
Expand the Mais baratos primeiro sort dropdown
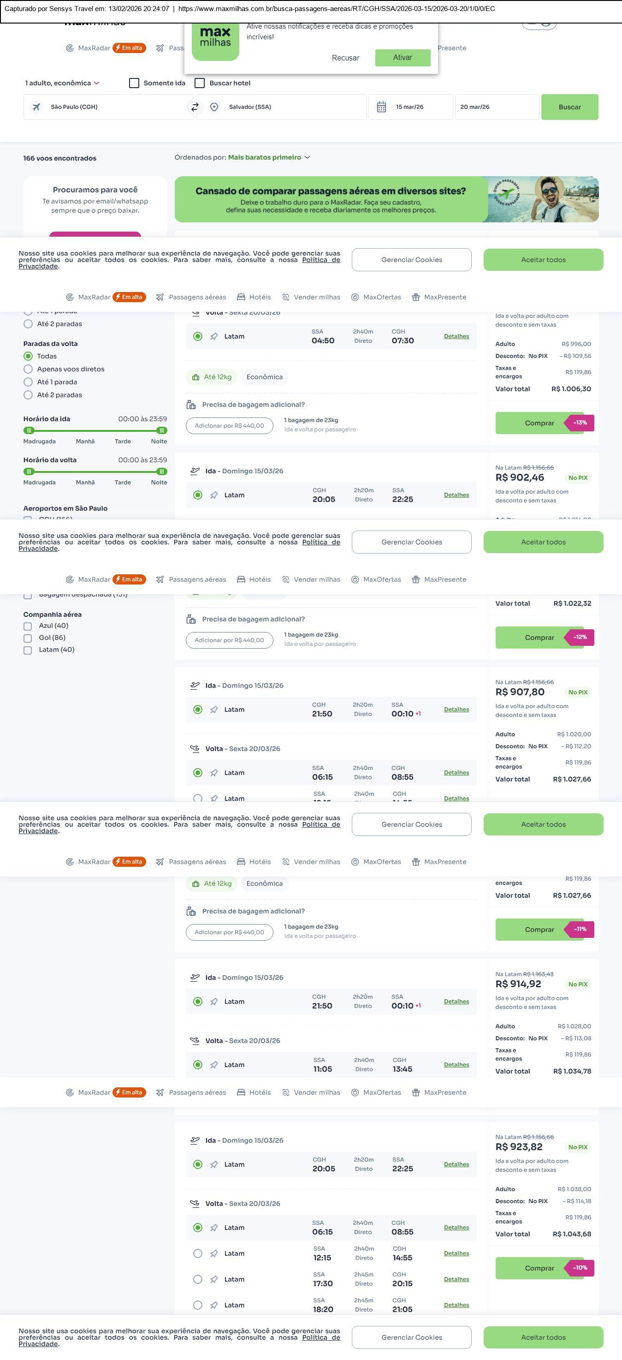coord(268,157)
